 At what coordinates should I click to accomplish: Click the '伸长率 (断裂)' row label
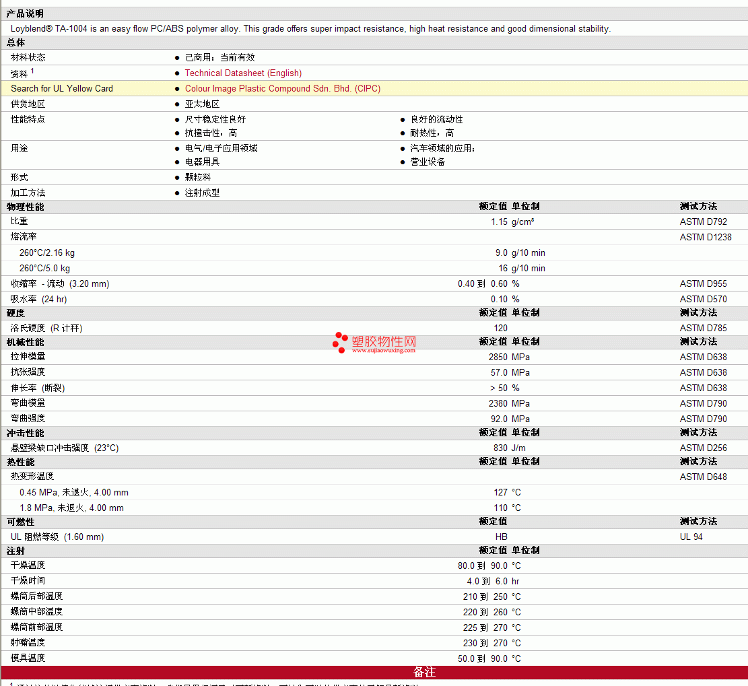point(38,388)
